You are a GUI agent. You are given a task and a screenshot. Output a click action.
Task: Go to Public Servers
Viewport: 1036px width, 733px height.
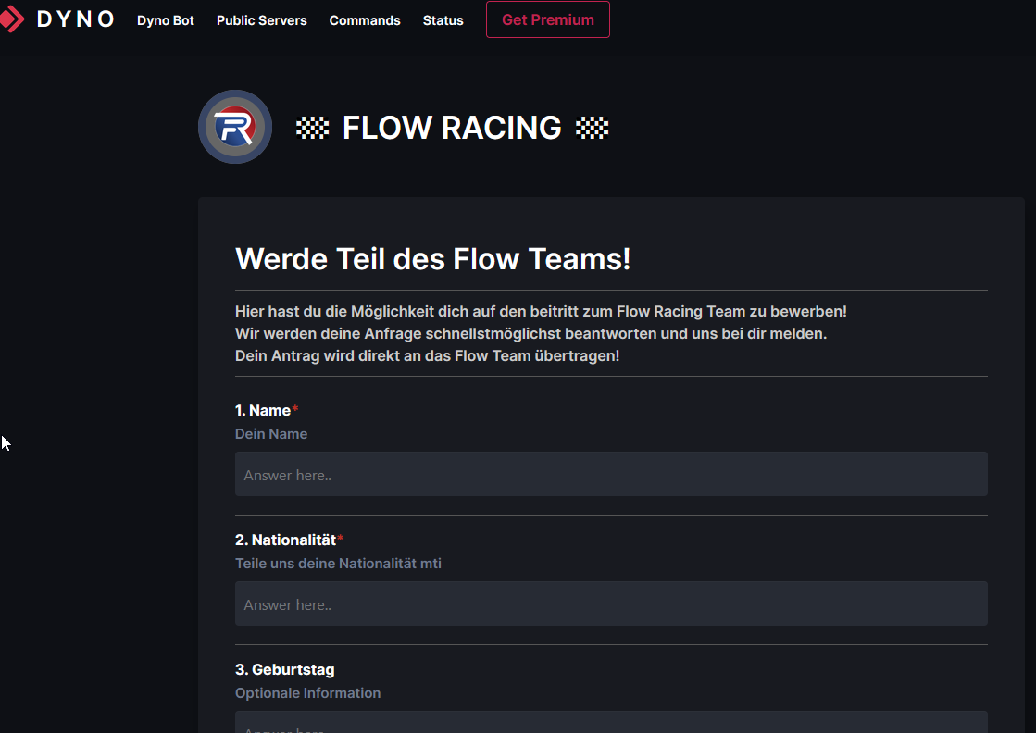click(x=261, y=20)
